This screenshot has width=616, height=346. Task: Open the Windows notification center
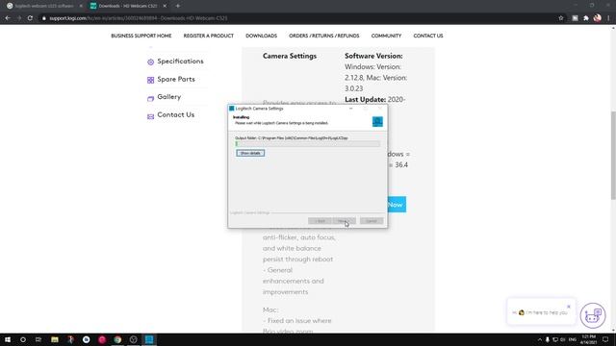(x=605, y=339)
